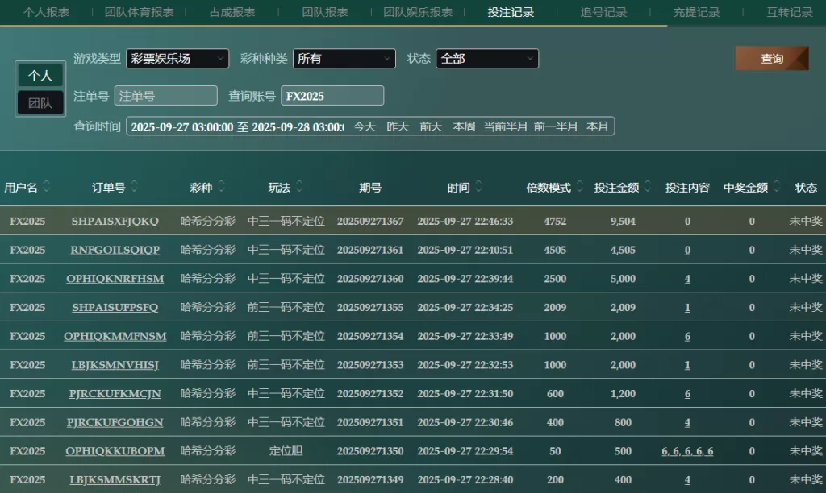Sort by 玩法 column sort icon
The width and height of the screenshot is (826, 493).
299,187
